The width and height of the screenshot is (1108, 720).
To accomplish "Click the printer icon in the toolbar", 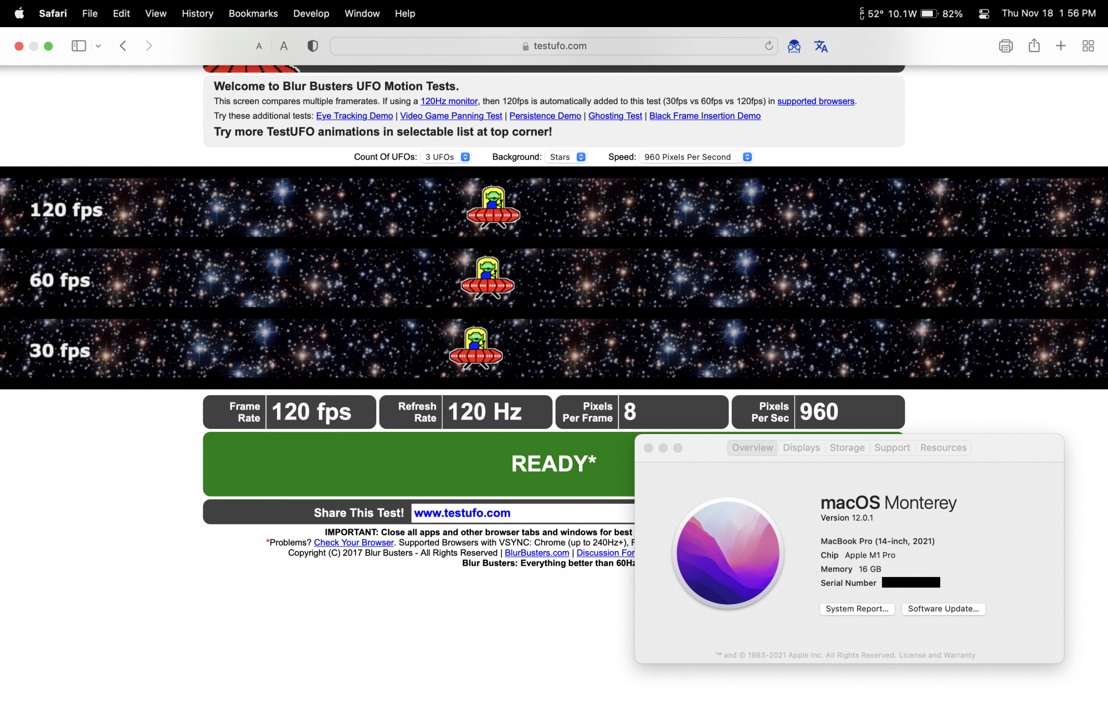I will [x=1006, y=46].
